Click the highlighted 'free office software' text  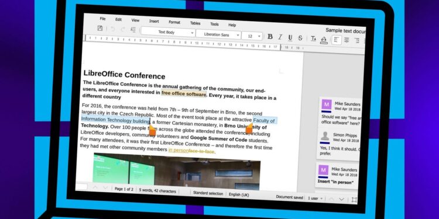(x=184, y=93)
